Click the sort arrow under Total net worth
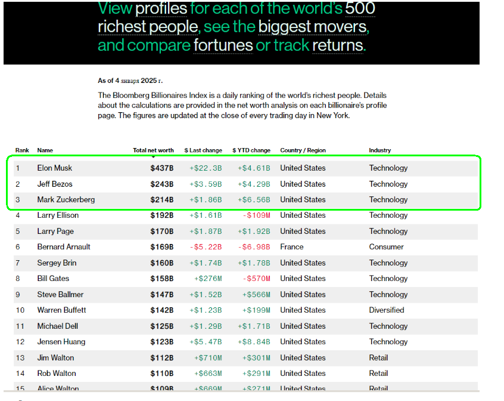Viewport: 504px width, 401px height. coord(153,157)
